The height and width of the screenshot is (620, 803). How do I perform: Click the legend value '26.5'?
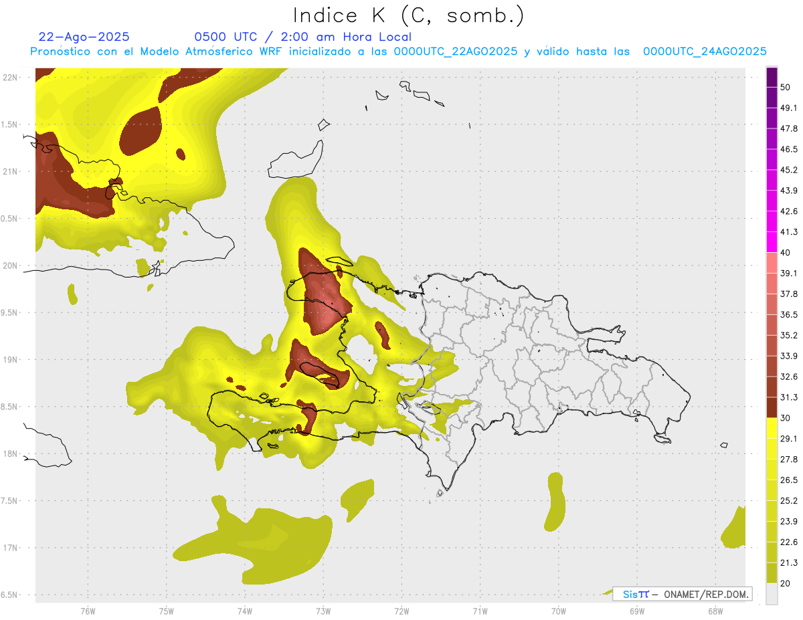[789, 480]
